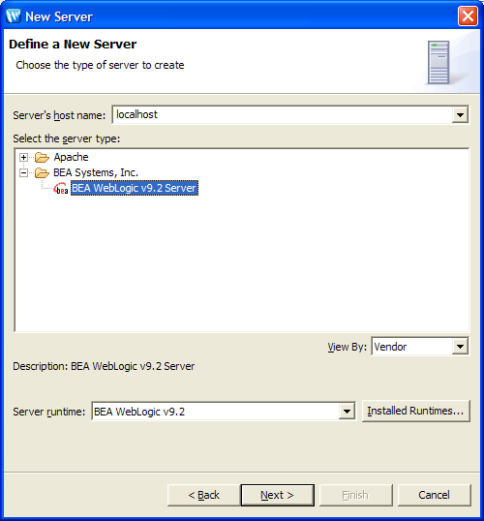This screenshot has width=484, height=521.
Task: Click the Server runtime label
Action: coord(49,412)
